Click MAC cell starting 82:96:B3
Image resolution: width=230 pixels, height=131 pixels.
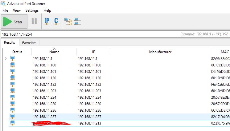coord(220,59)
